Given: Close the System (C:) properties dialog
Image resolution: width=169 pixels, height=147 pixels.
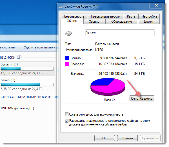Looking at the screenshot, I should (x=156, y=5).
